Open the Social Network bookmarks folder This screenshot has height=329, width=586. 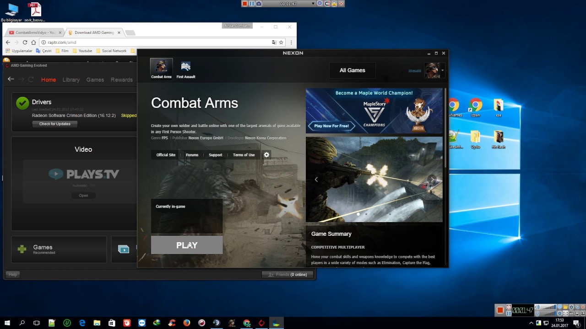(111, 51)
